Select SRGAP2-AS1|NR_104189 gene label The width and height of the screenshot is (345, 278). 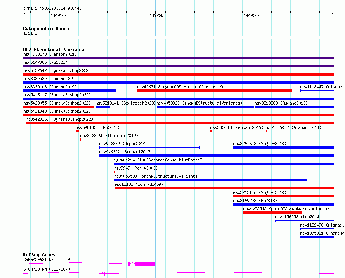click(x=47, y=259)
